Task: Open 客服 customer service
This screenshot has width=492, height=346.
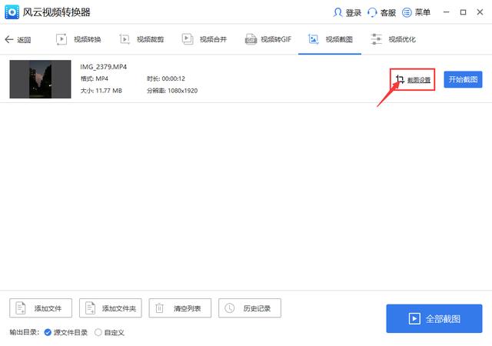Action: pyautogui.click(x=381, y=12)
